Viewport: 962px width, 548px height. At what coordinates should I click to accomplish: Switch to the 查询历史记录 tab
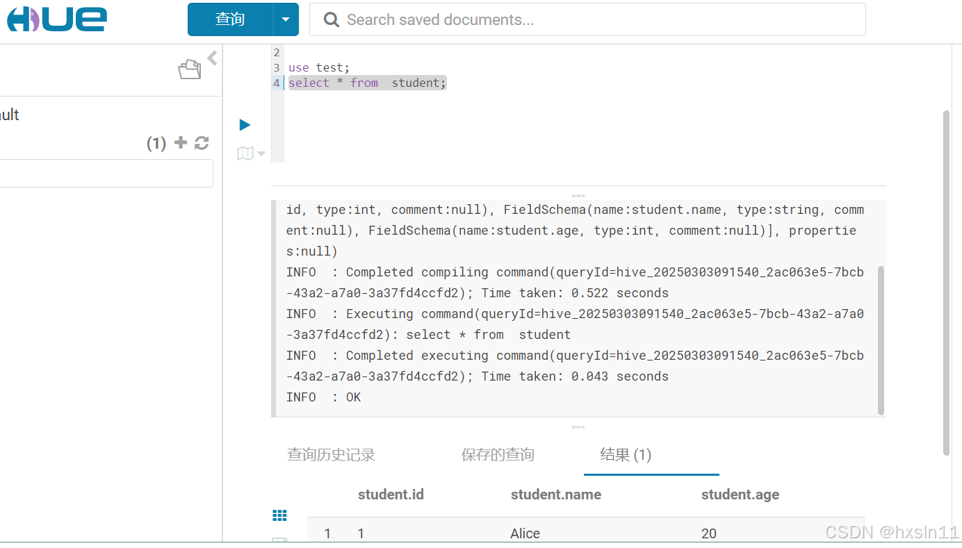(x=332, y=455)
